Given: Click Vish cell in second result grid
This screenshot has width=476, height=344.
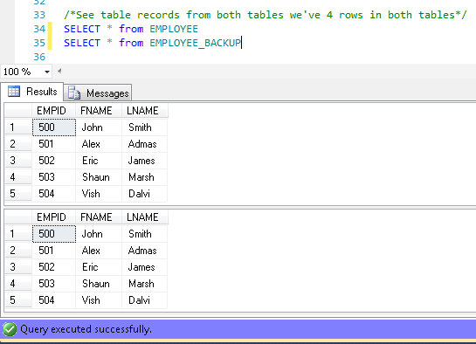Looking at the screenshot, I should point(99,300).
